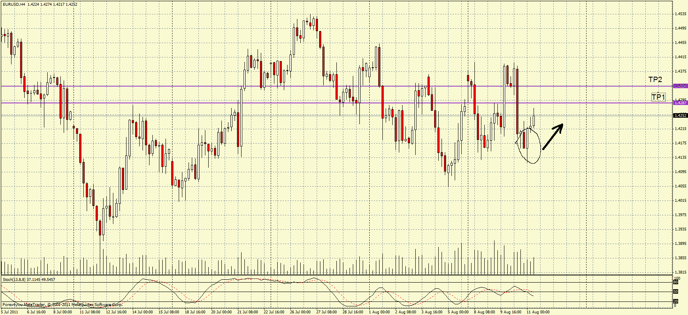The width and height of the screenshot is (688, 315).
Task: Click the 1.3975 price scale label
Action: coord(681,215)
